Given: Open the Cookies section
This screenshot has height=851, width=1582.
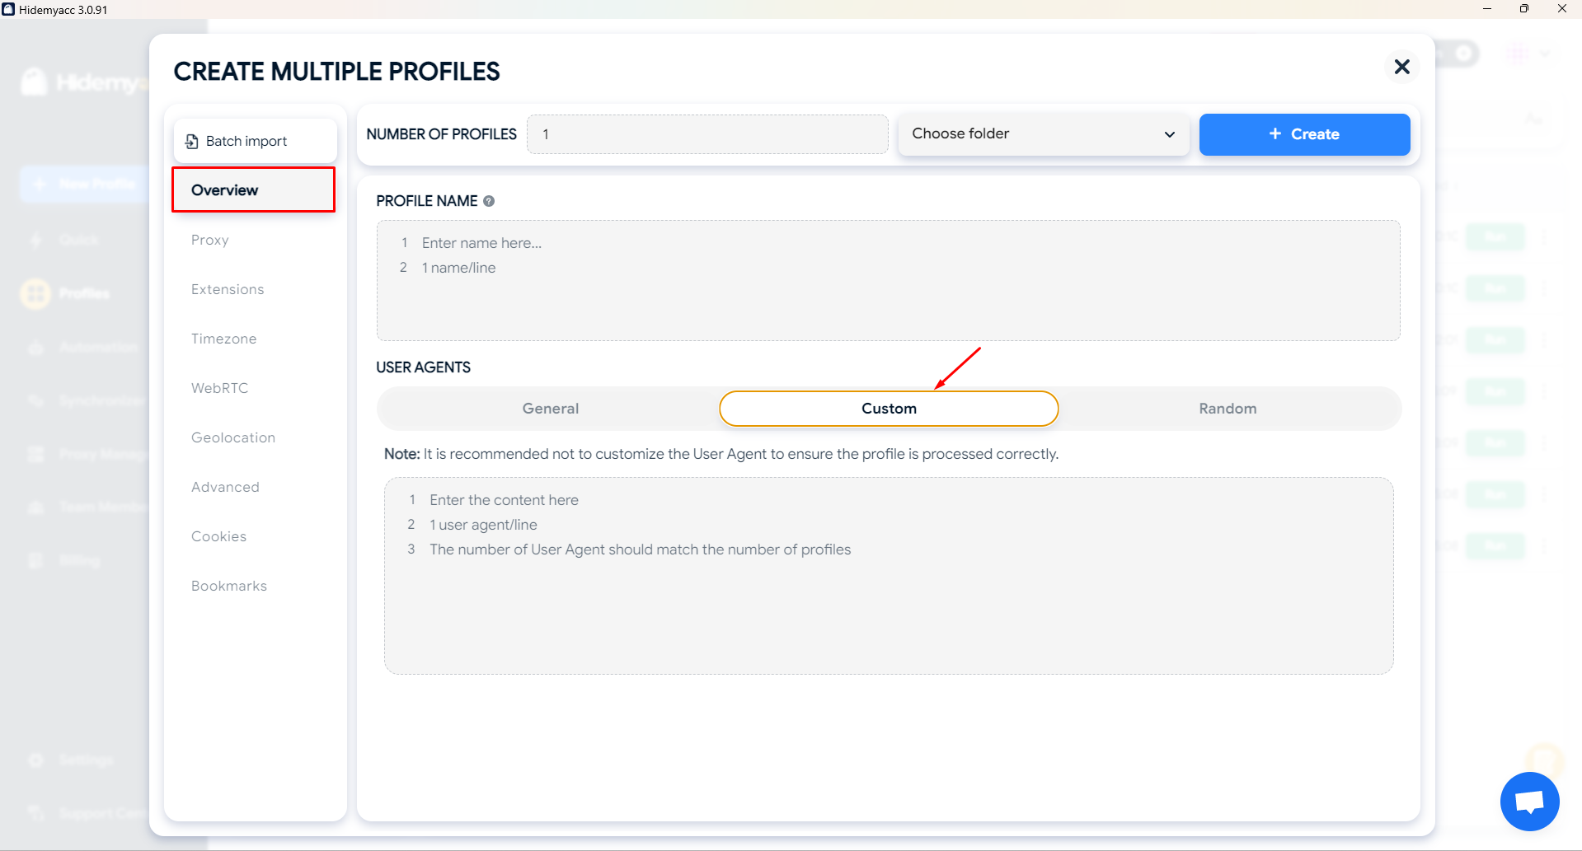Looking at the screenshot, I should point(218,536).
